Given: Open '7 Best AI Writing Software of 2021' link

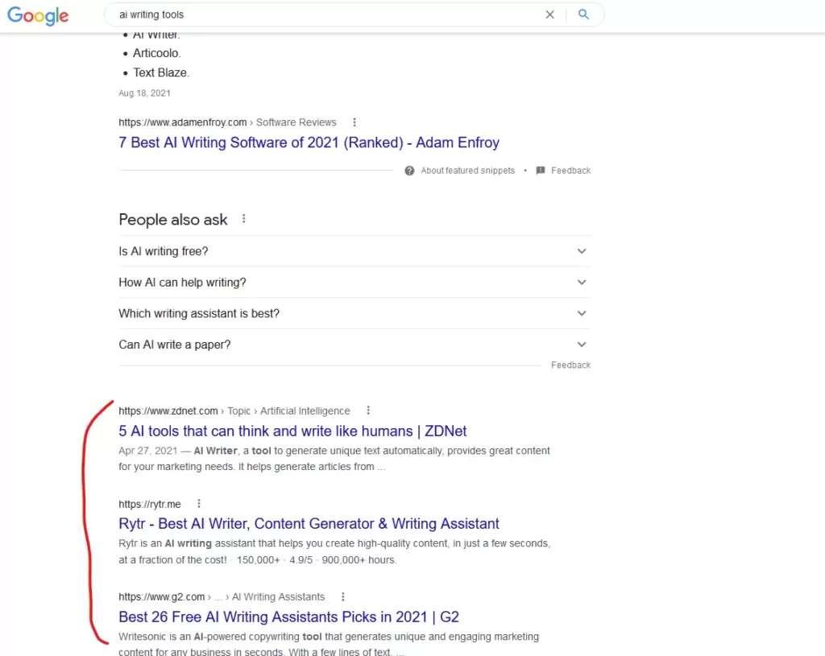Looking at the screenshot, I should pyautogui.click(x=309, y=142).
